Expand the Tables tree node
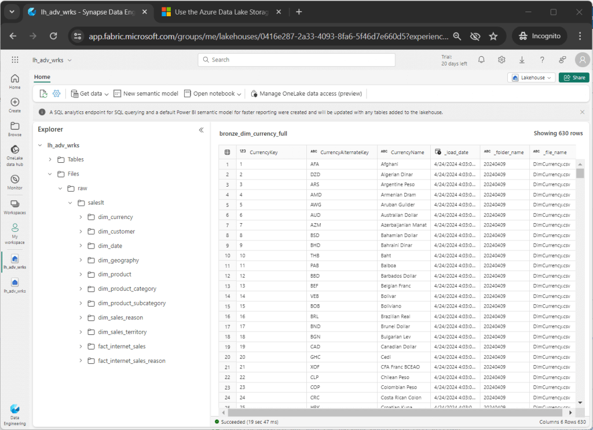 pos(50,159)
